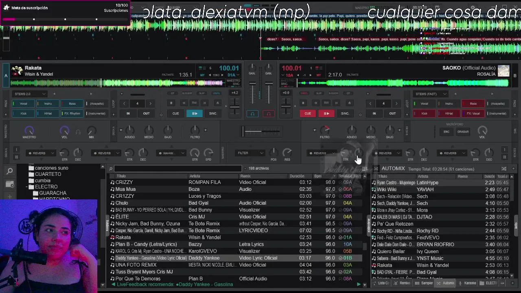The image size is (521, 293).
Task: Open STEMS 2.0 pads dropdown on deck A
Action: (29, 94)
